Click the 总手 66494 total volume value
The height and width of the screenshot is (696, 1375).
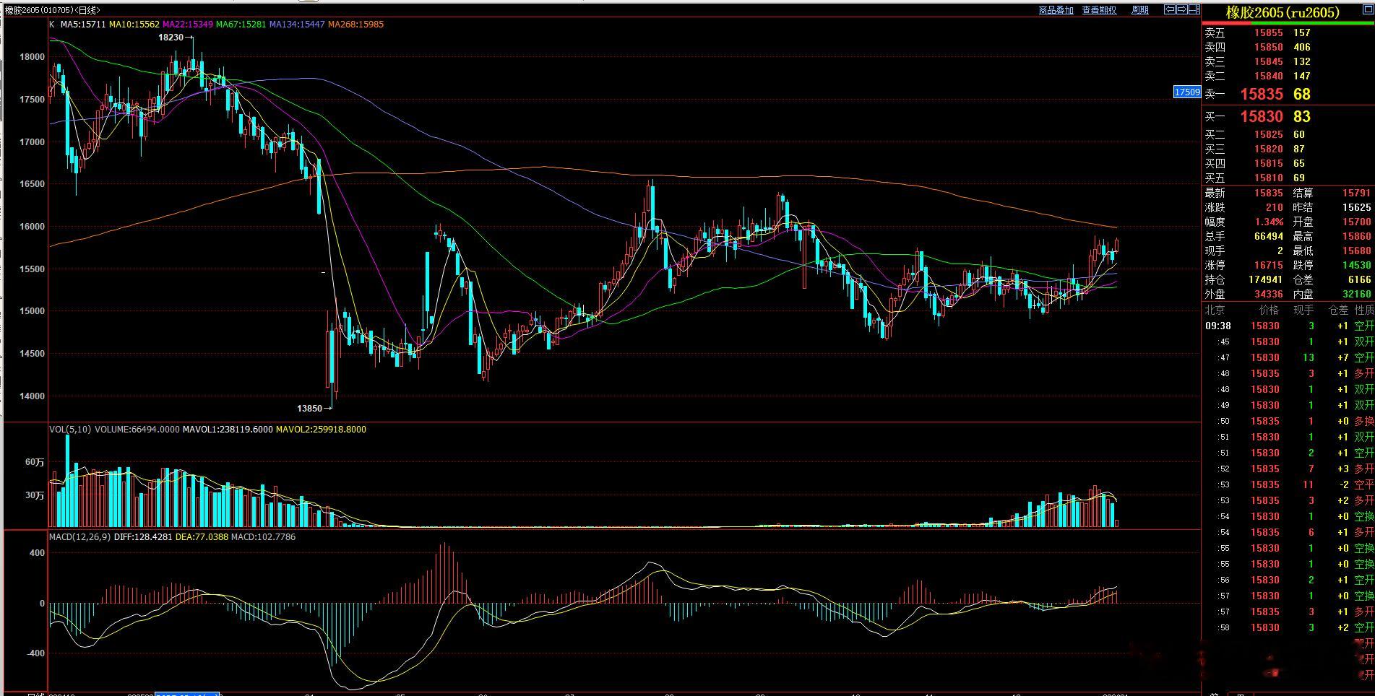pyautogui.click(x=1269, y=236)
